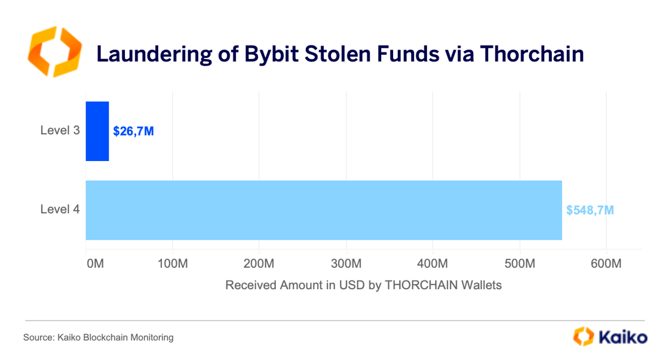Click the light blue Level 4 bar
The width and height of the screenshot is (669, 359).
(324, 210)
